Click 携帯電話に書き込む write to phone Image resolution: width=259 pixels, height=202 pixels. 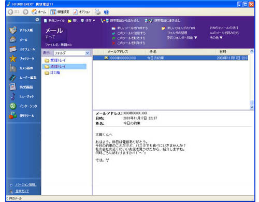pyautogui.click(x=163, y=21)
